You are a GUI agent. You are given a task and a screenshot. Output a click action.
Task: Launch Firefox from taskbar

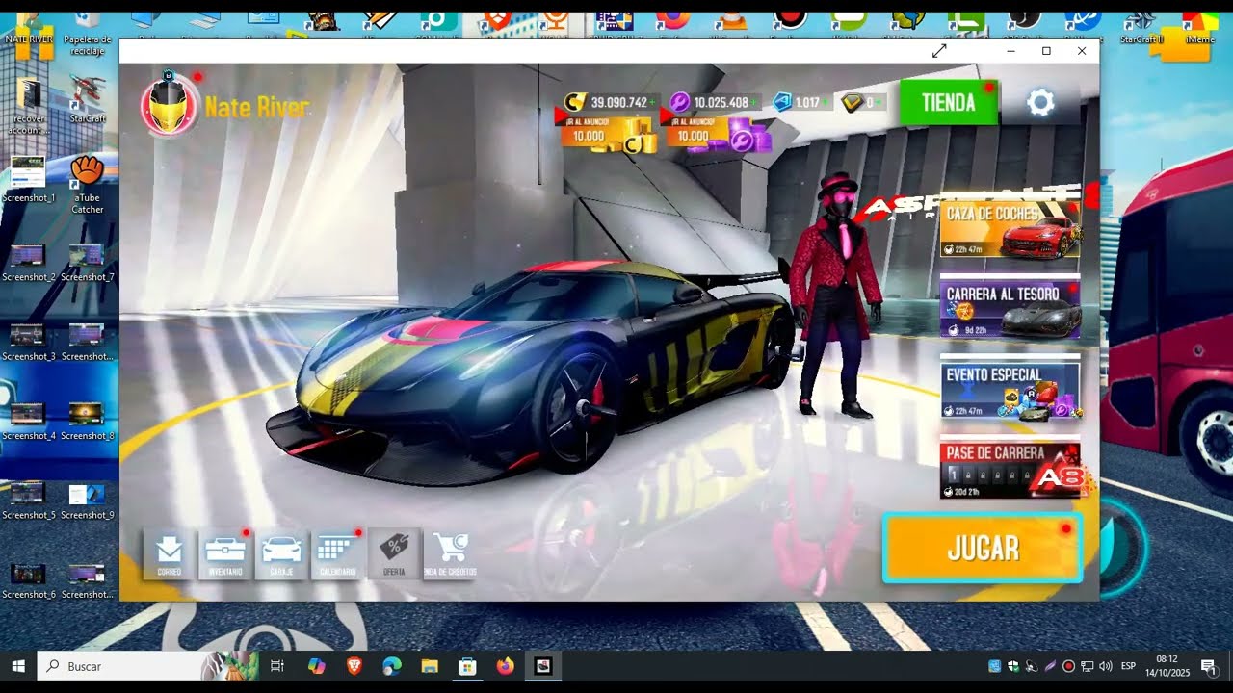505,666
